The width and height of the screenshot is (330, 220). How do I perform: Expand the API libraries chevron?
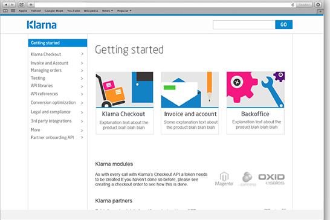pos(82,86)
